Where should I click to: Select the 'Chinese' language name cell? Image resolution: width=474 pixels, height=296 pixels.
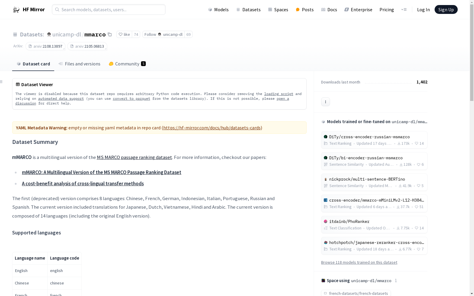coord(30,283)
